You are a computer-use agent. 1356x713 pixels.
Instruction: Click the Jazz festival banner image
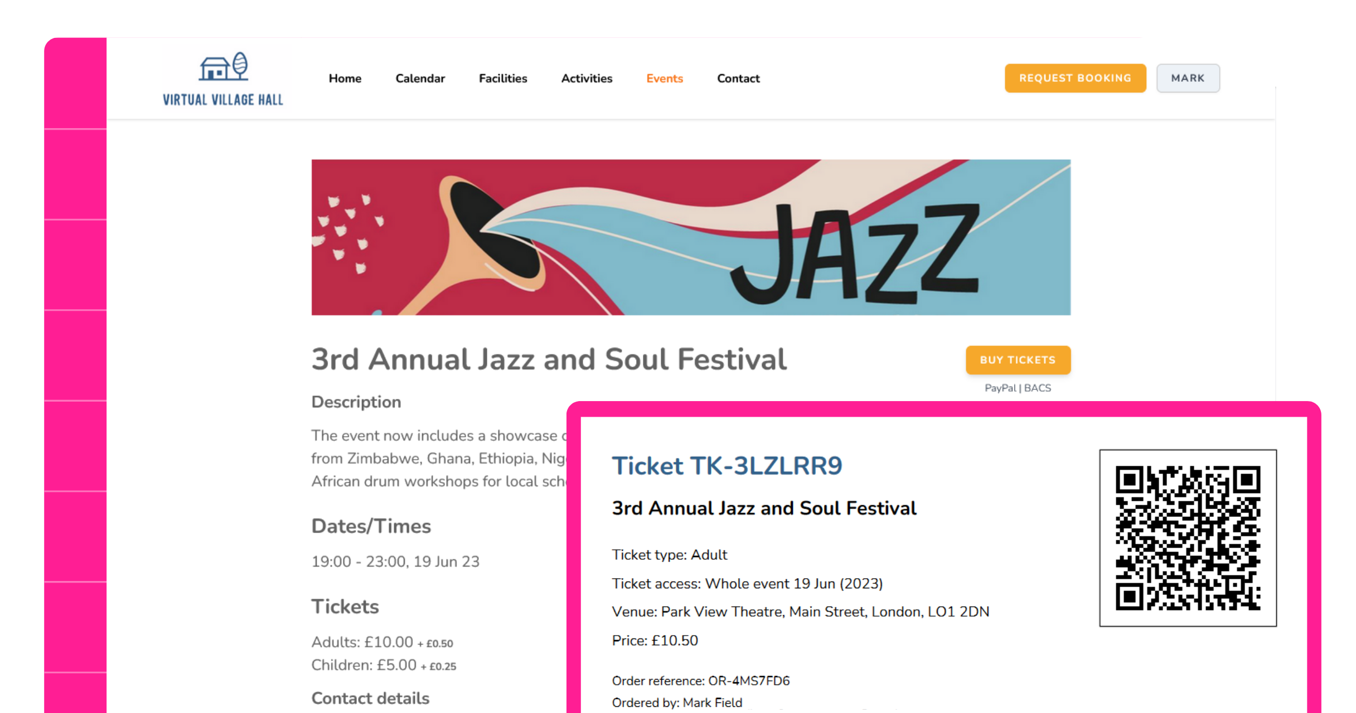click(690, 237)
